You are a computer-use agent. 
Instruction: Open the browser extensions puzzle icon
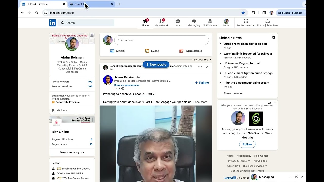(253, 13)
